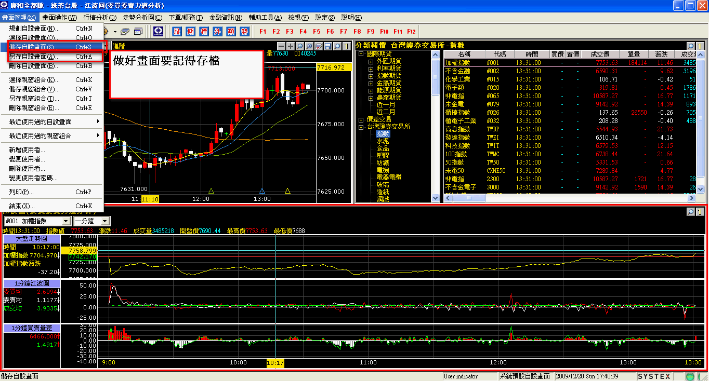Click the search magnifier in 江波圖 panel header
This screenshot has height=381, width=709.
691,212
